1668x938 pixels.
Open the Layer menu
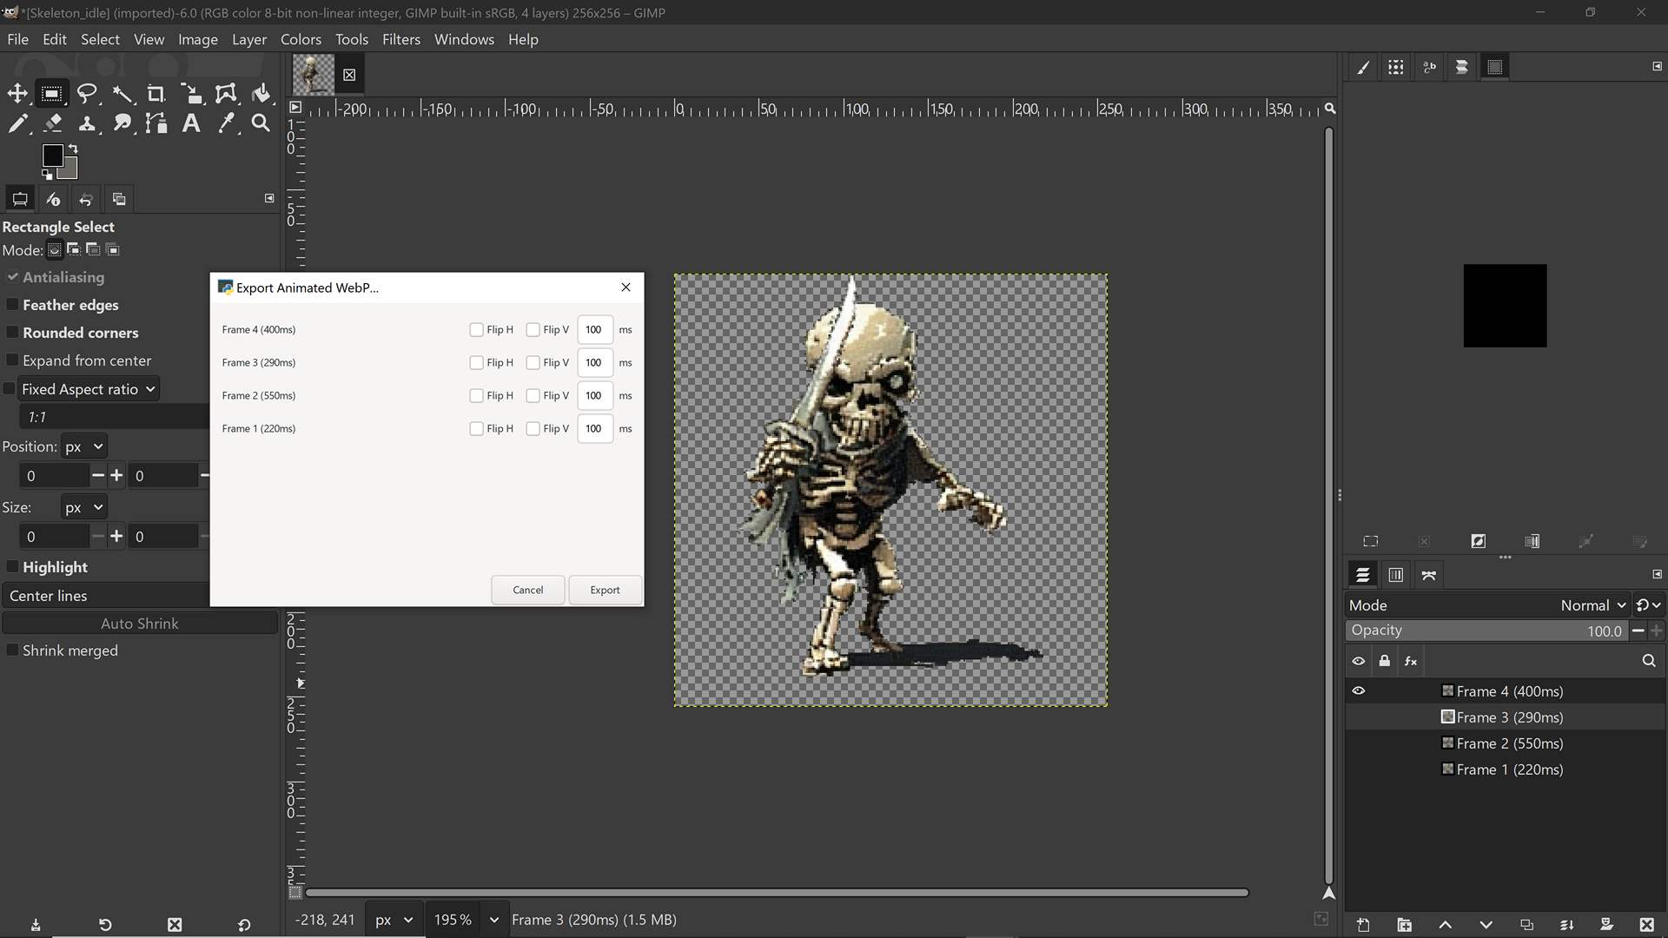248,39
